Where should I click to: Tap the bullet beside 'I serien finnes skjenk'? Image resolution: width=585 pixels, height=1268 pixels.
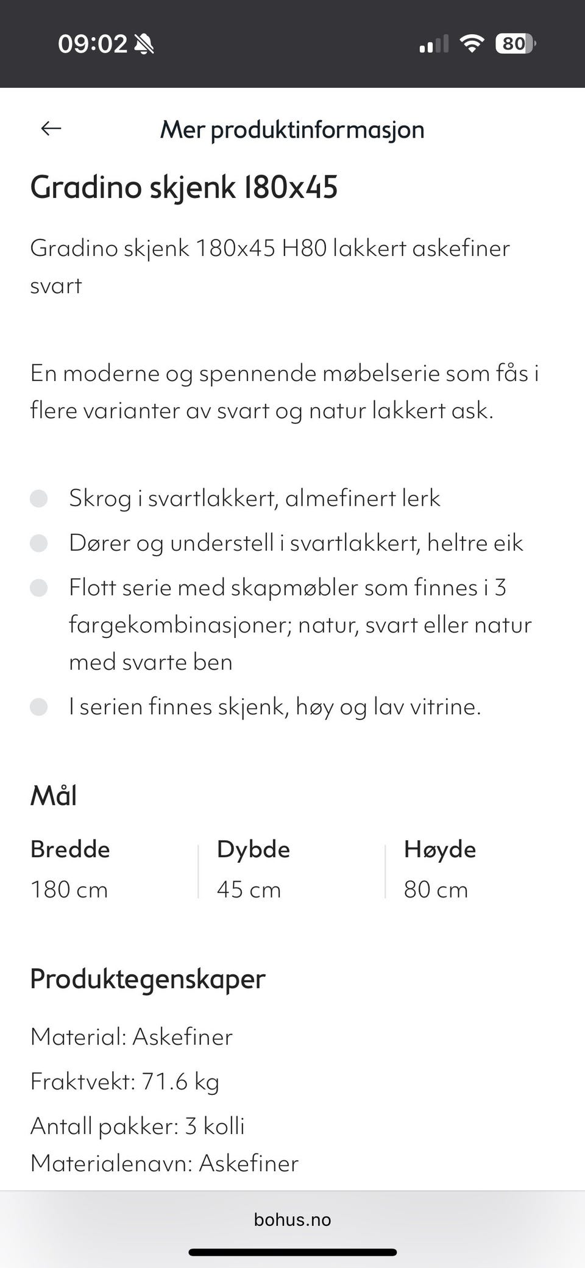pos(40,707)
